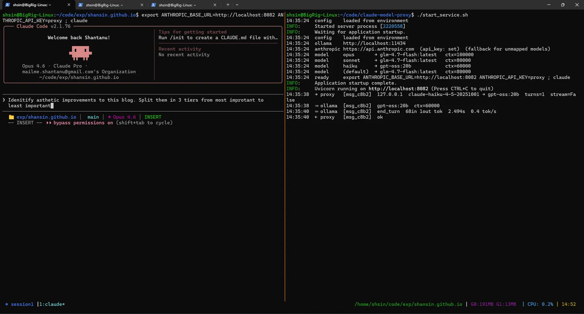Click the shift+tab to cycle hint
Screen dimensions: 584x314
click(144, 123)
